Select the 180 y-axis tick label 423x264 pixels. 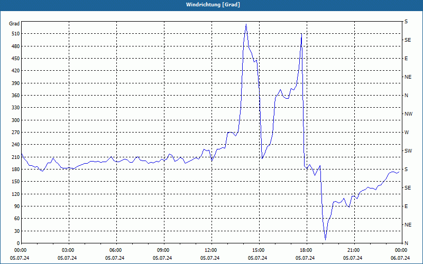16,169
